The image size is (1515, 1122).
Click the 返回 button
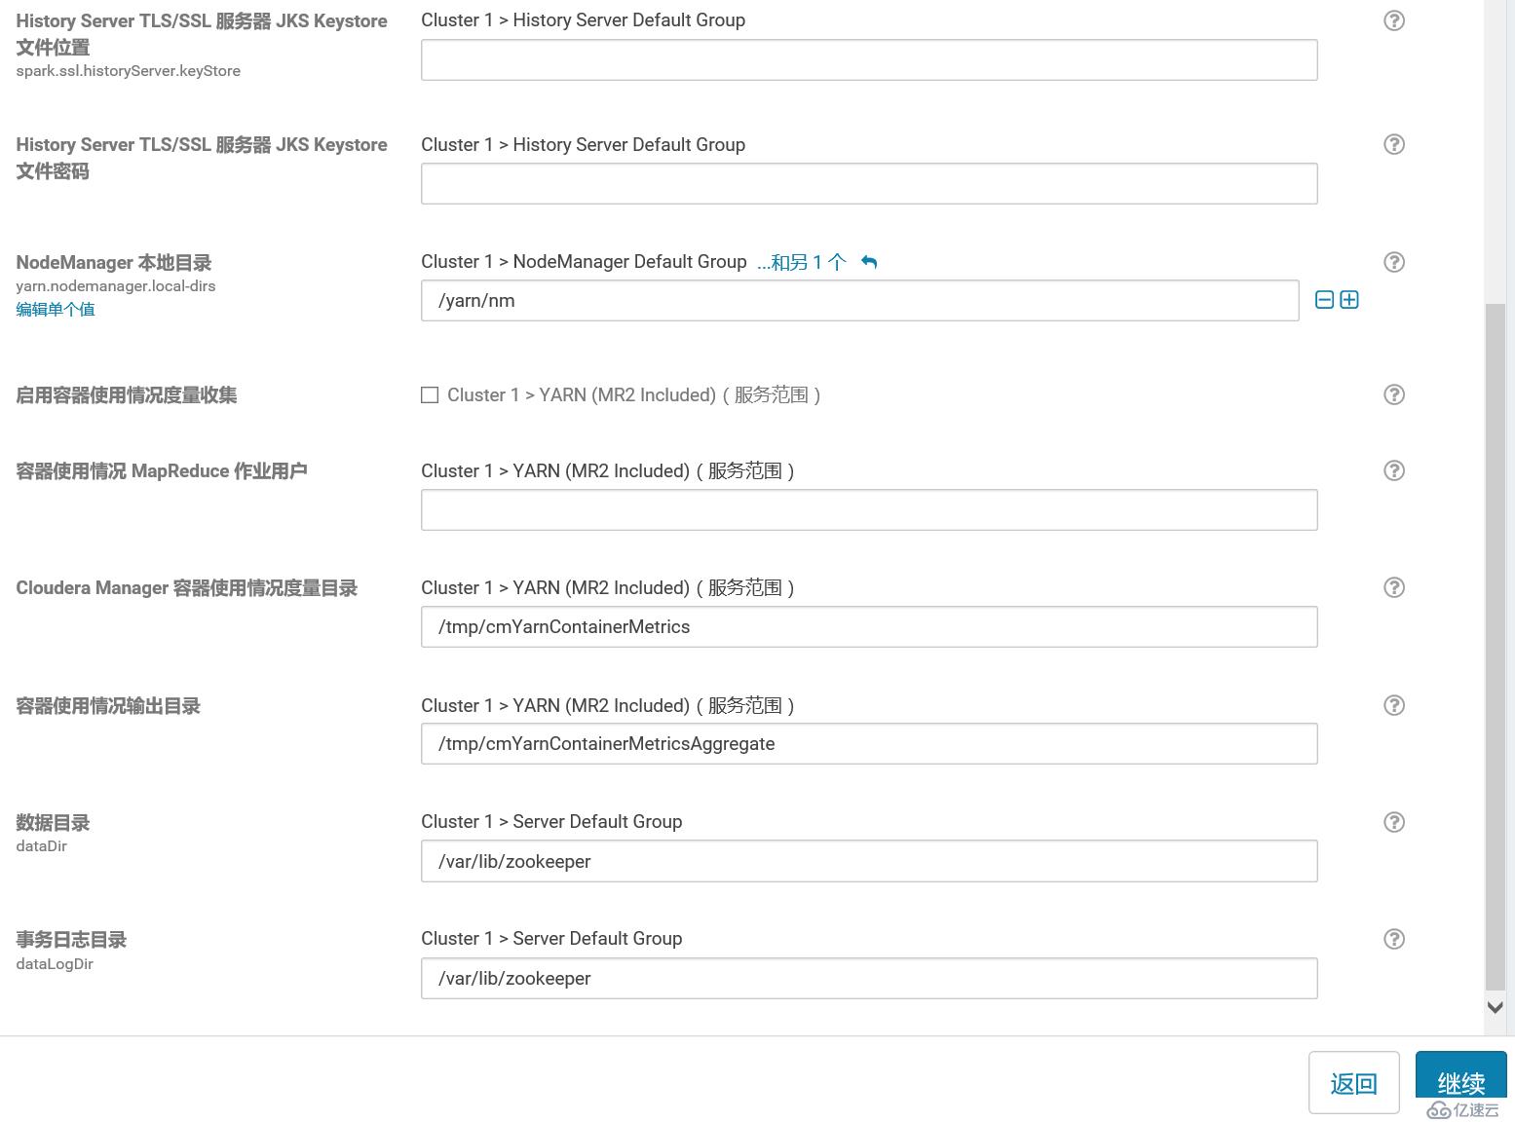(1354, 1083)
